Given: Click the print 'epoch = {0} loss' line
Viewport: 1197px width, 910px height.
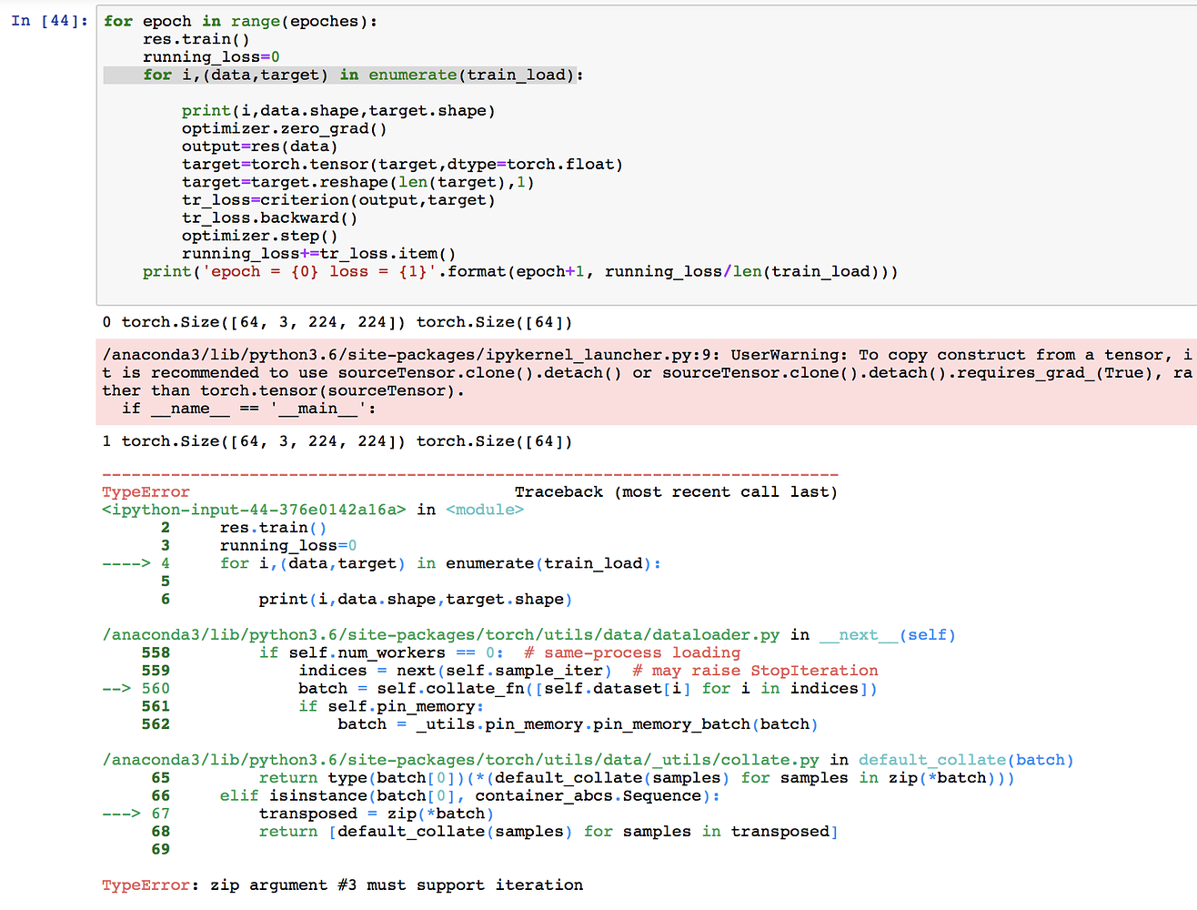Looking at the screenshot, I should pyautogui.click(x=518, y=271).
